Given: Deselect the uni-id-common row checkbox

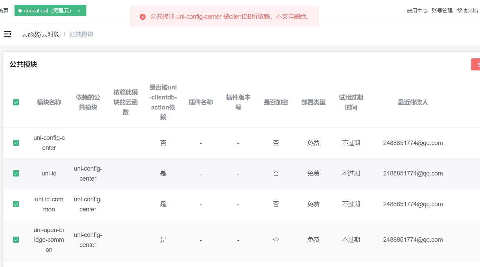Looking at the screenshot, I should (16, 204).
